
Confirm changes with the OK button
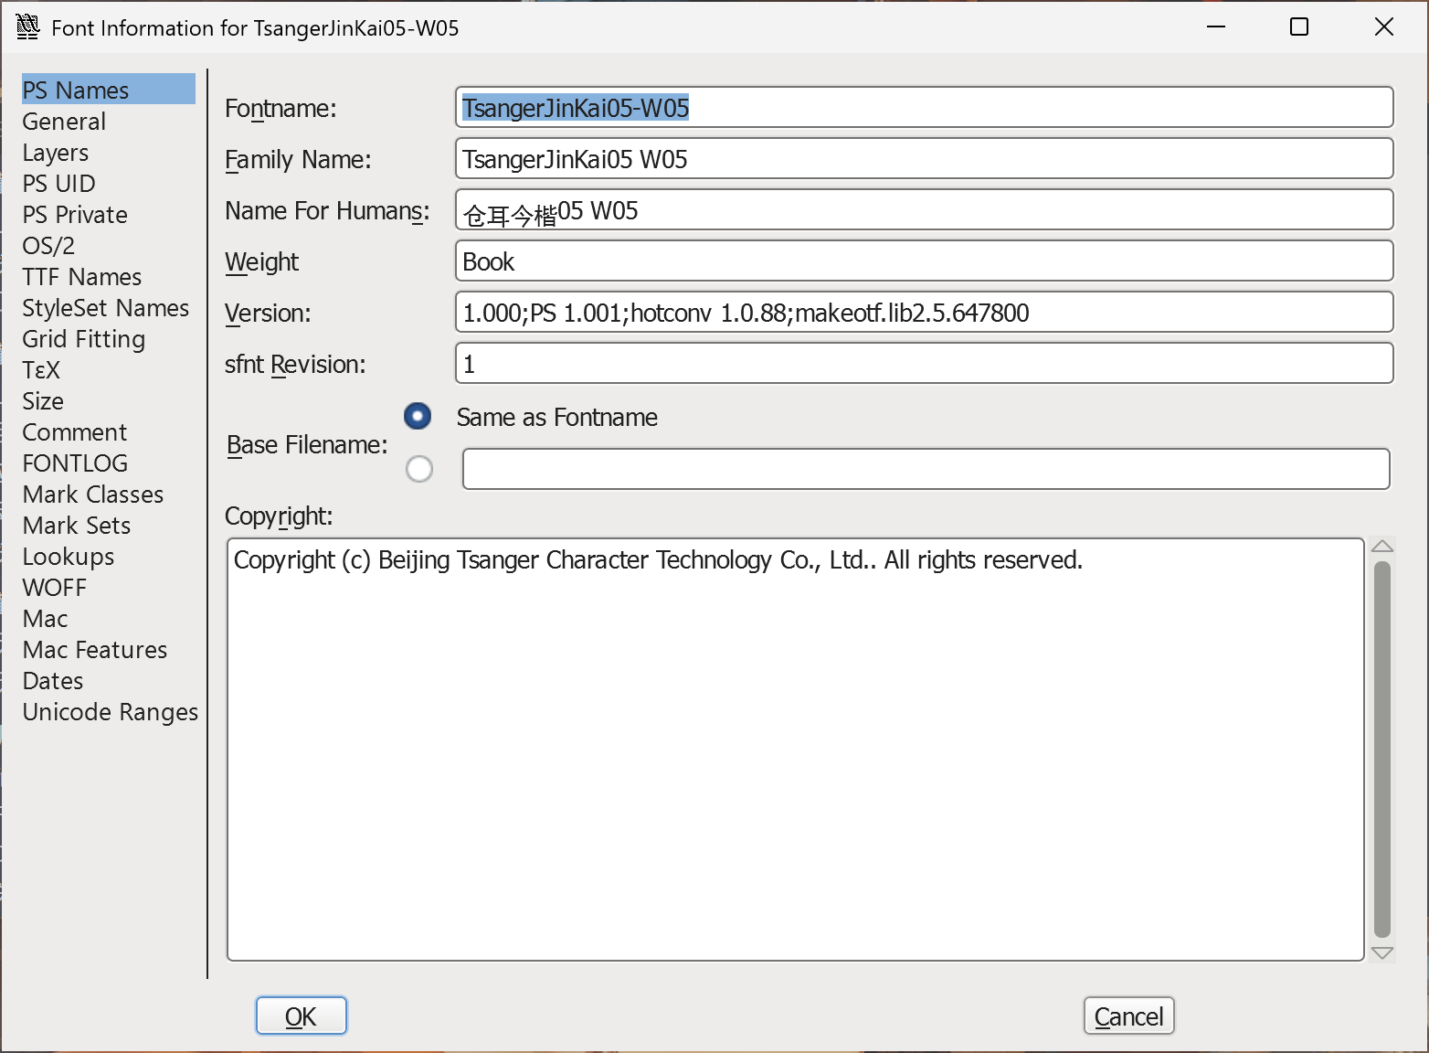[x=302, y=1016]
